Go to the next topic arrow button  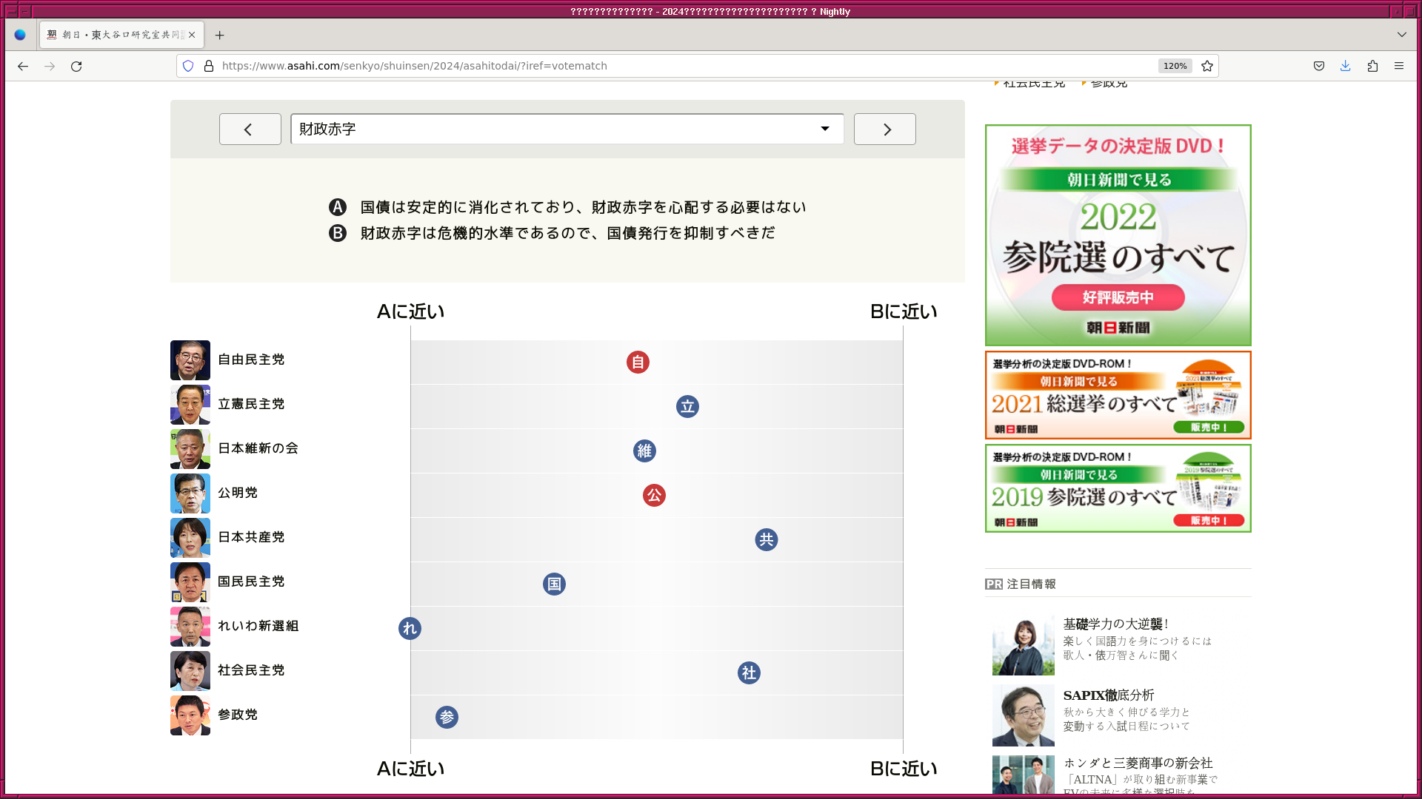point(885,129)
